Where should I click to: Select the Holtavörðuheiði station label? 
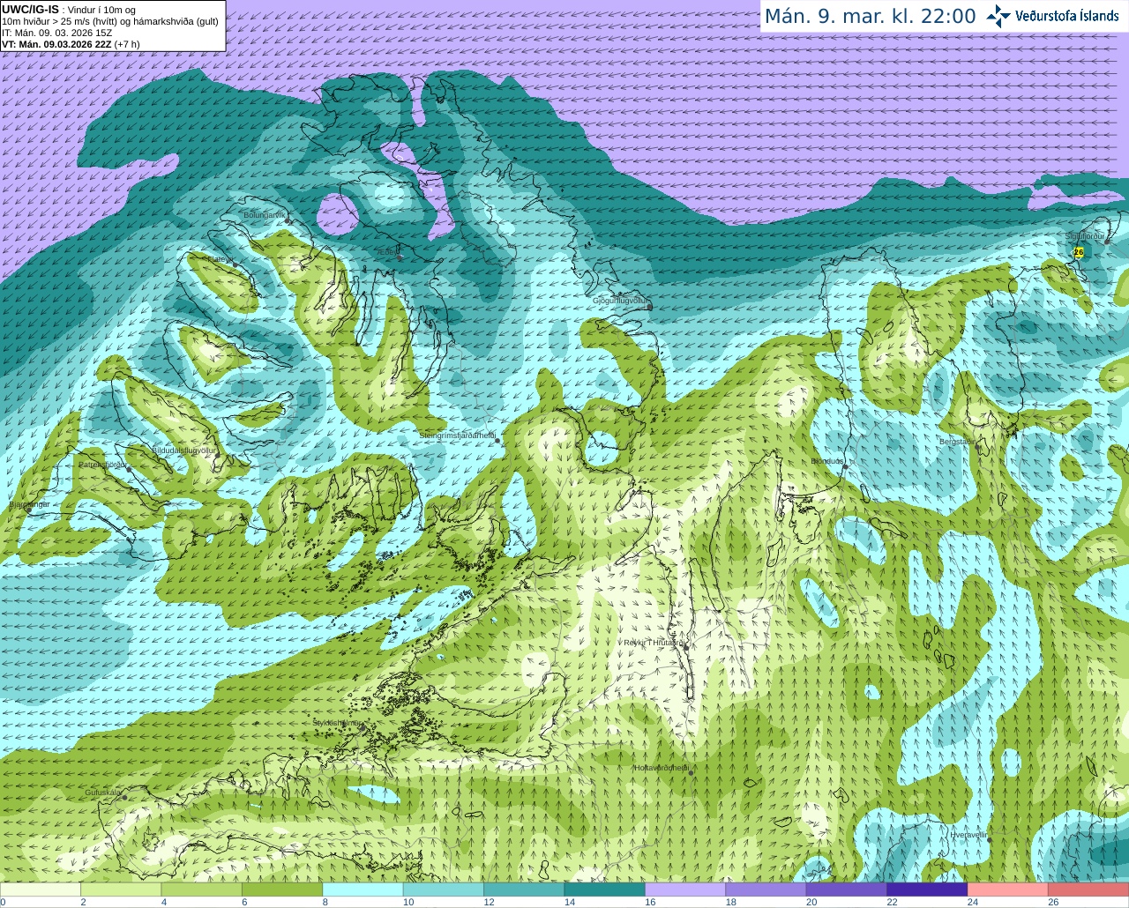click(x=662, y=769)
